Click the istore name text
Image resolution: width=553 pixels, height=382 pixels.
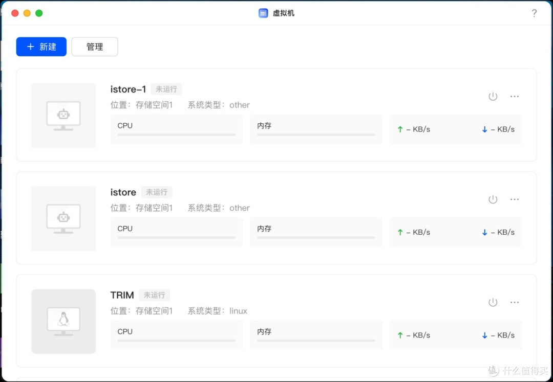123,192
